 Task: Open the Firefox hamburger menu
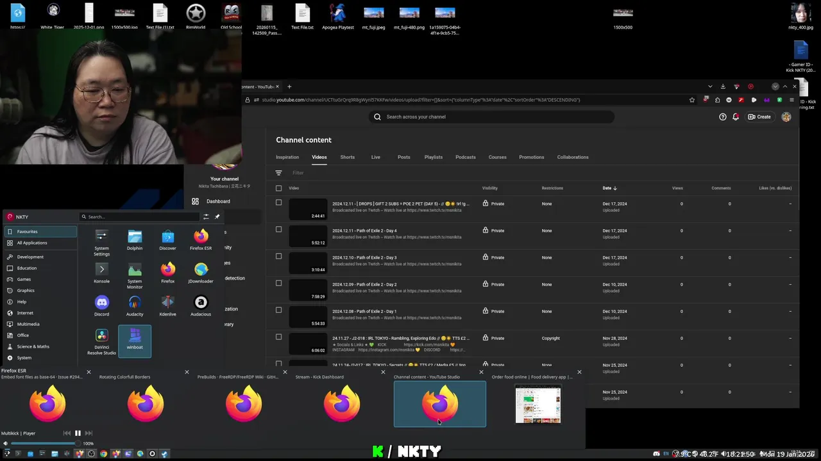pyautogui.click(x=792, y=100)
